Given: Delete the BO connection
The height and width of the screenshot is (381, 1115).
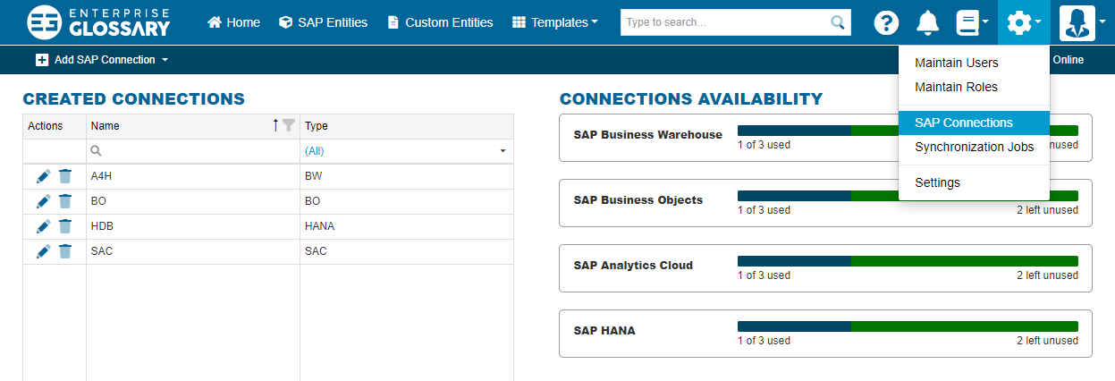Looking at the screenshot, I should 65,201.
